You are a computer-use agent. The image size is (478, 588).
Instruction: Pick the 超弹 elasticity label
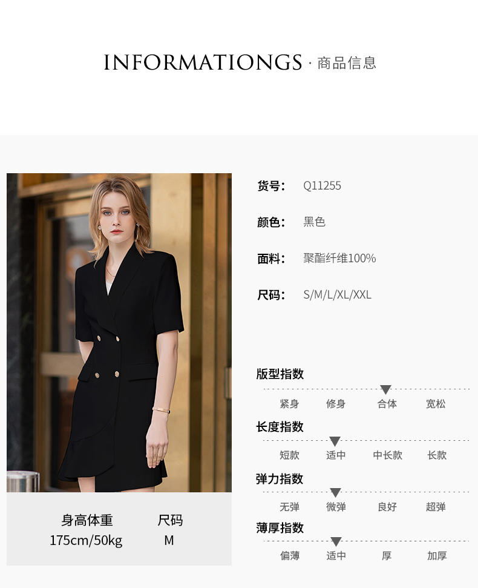(436, 507)
